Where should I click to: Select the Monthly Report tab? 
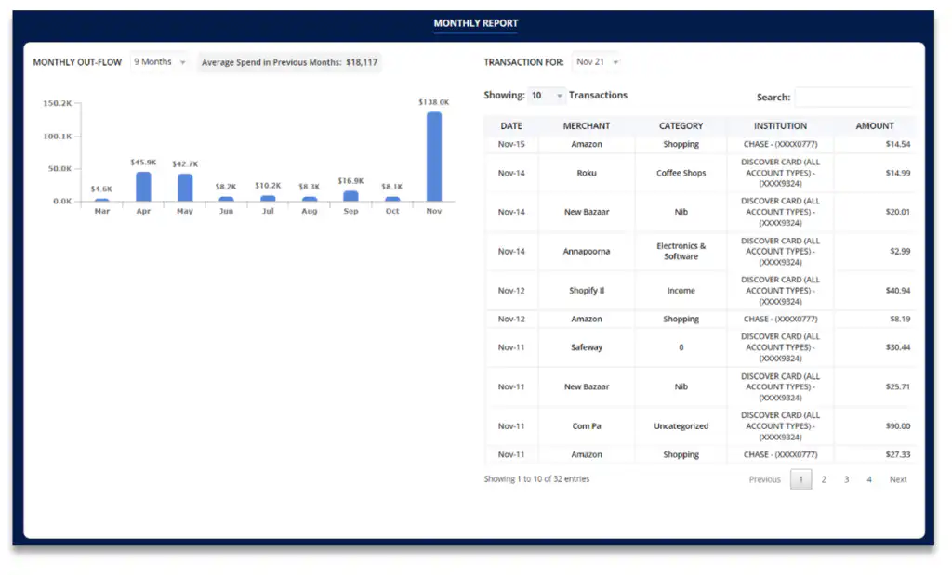click(475, 23)
